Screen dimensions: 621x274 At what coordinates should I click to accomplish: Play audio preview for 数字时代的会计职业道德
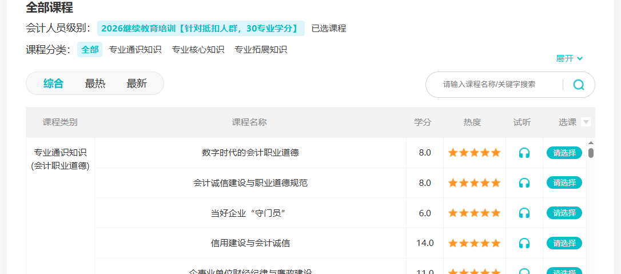tap(524, 153)
